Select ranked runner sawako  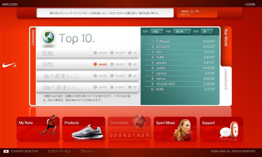181,62
